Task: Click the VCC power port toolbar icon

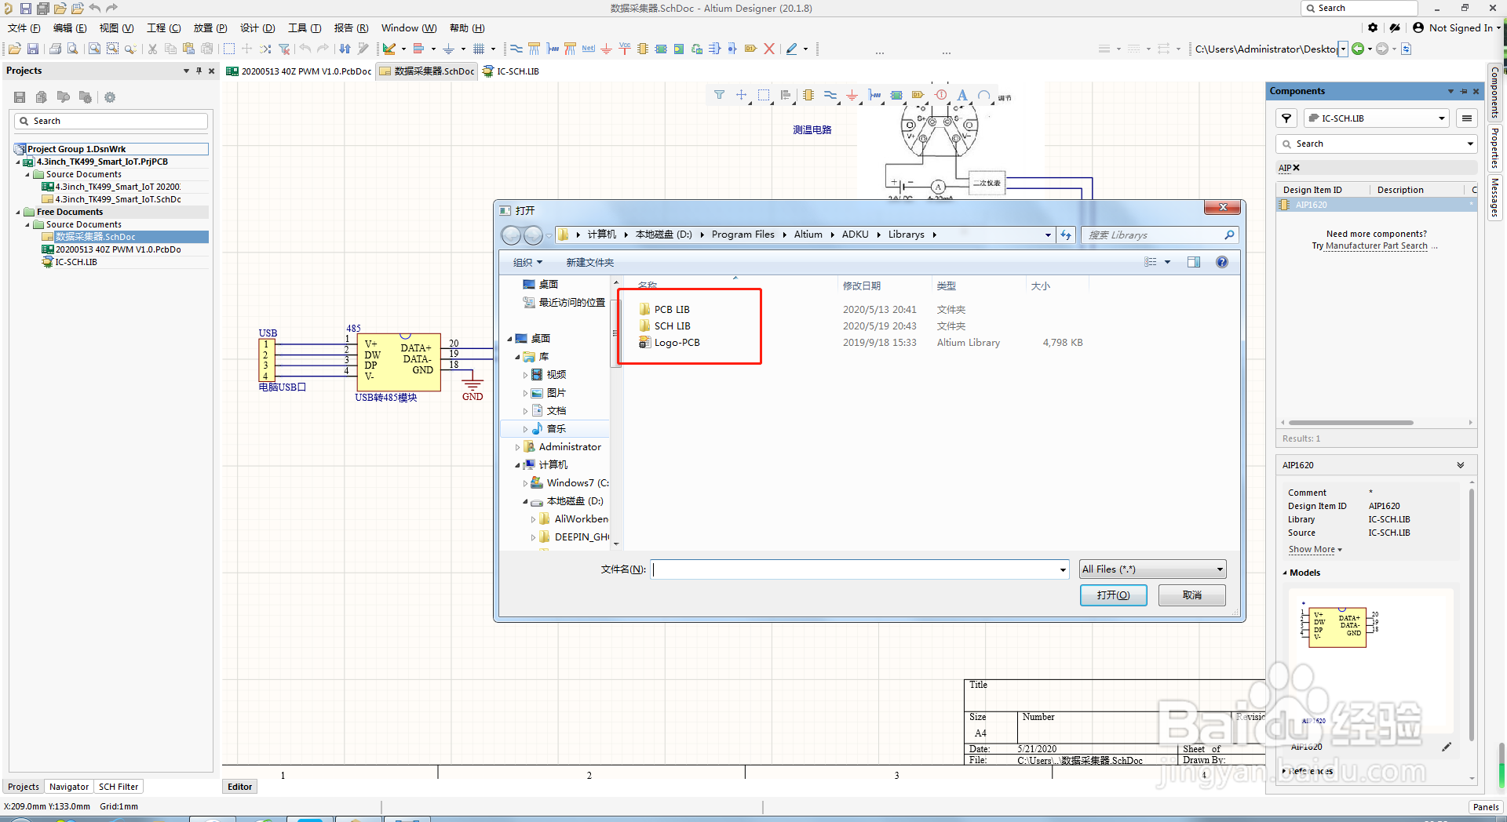Action: [625, 49]
